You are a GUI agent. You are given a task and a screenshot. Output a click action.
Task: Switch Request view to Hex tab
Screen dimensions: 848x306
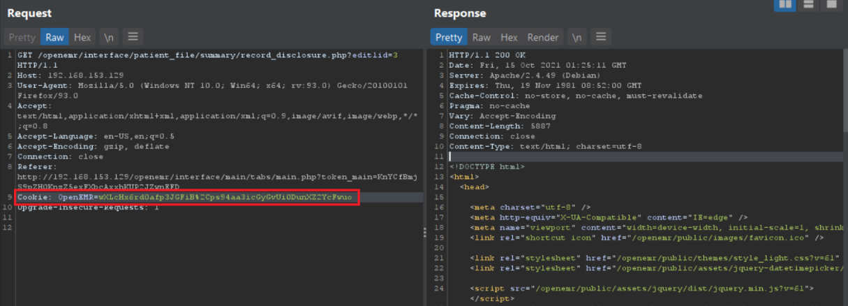[x=82, y=37]
